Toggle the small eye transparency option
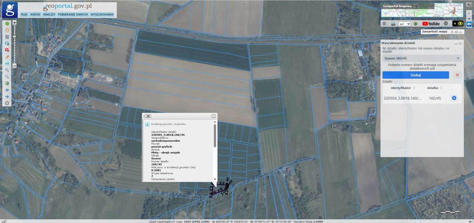Screen dimensions: 474x223 tap(469, 18)
